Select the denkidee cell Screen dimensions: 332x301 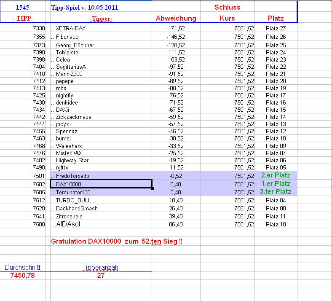[101, 103]
